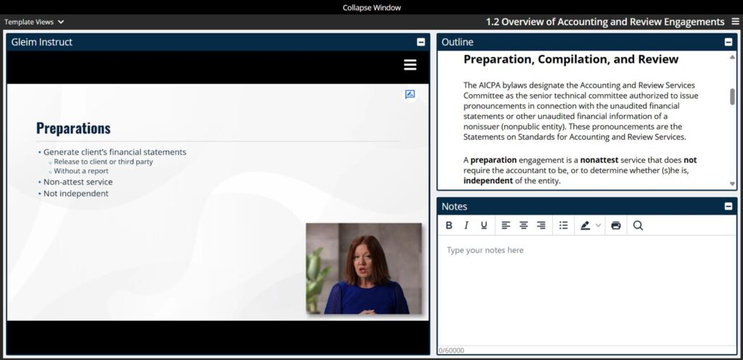The width and height of the screenshot is (743, 360).
Task: Search notes with the magnifier icon
Action: tap(638, 225)
